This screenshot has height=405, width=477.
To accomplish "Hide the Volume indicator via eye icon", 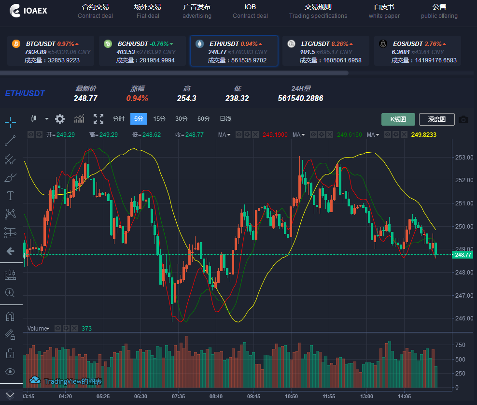I will point(58,328).
